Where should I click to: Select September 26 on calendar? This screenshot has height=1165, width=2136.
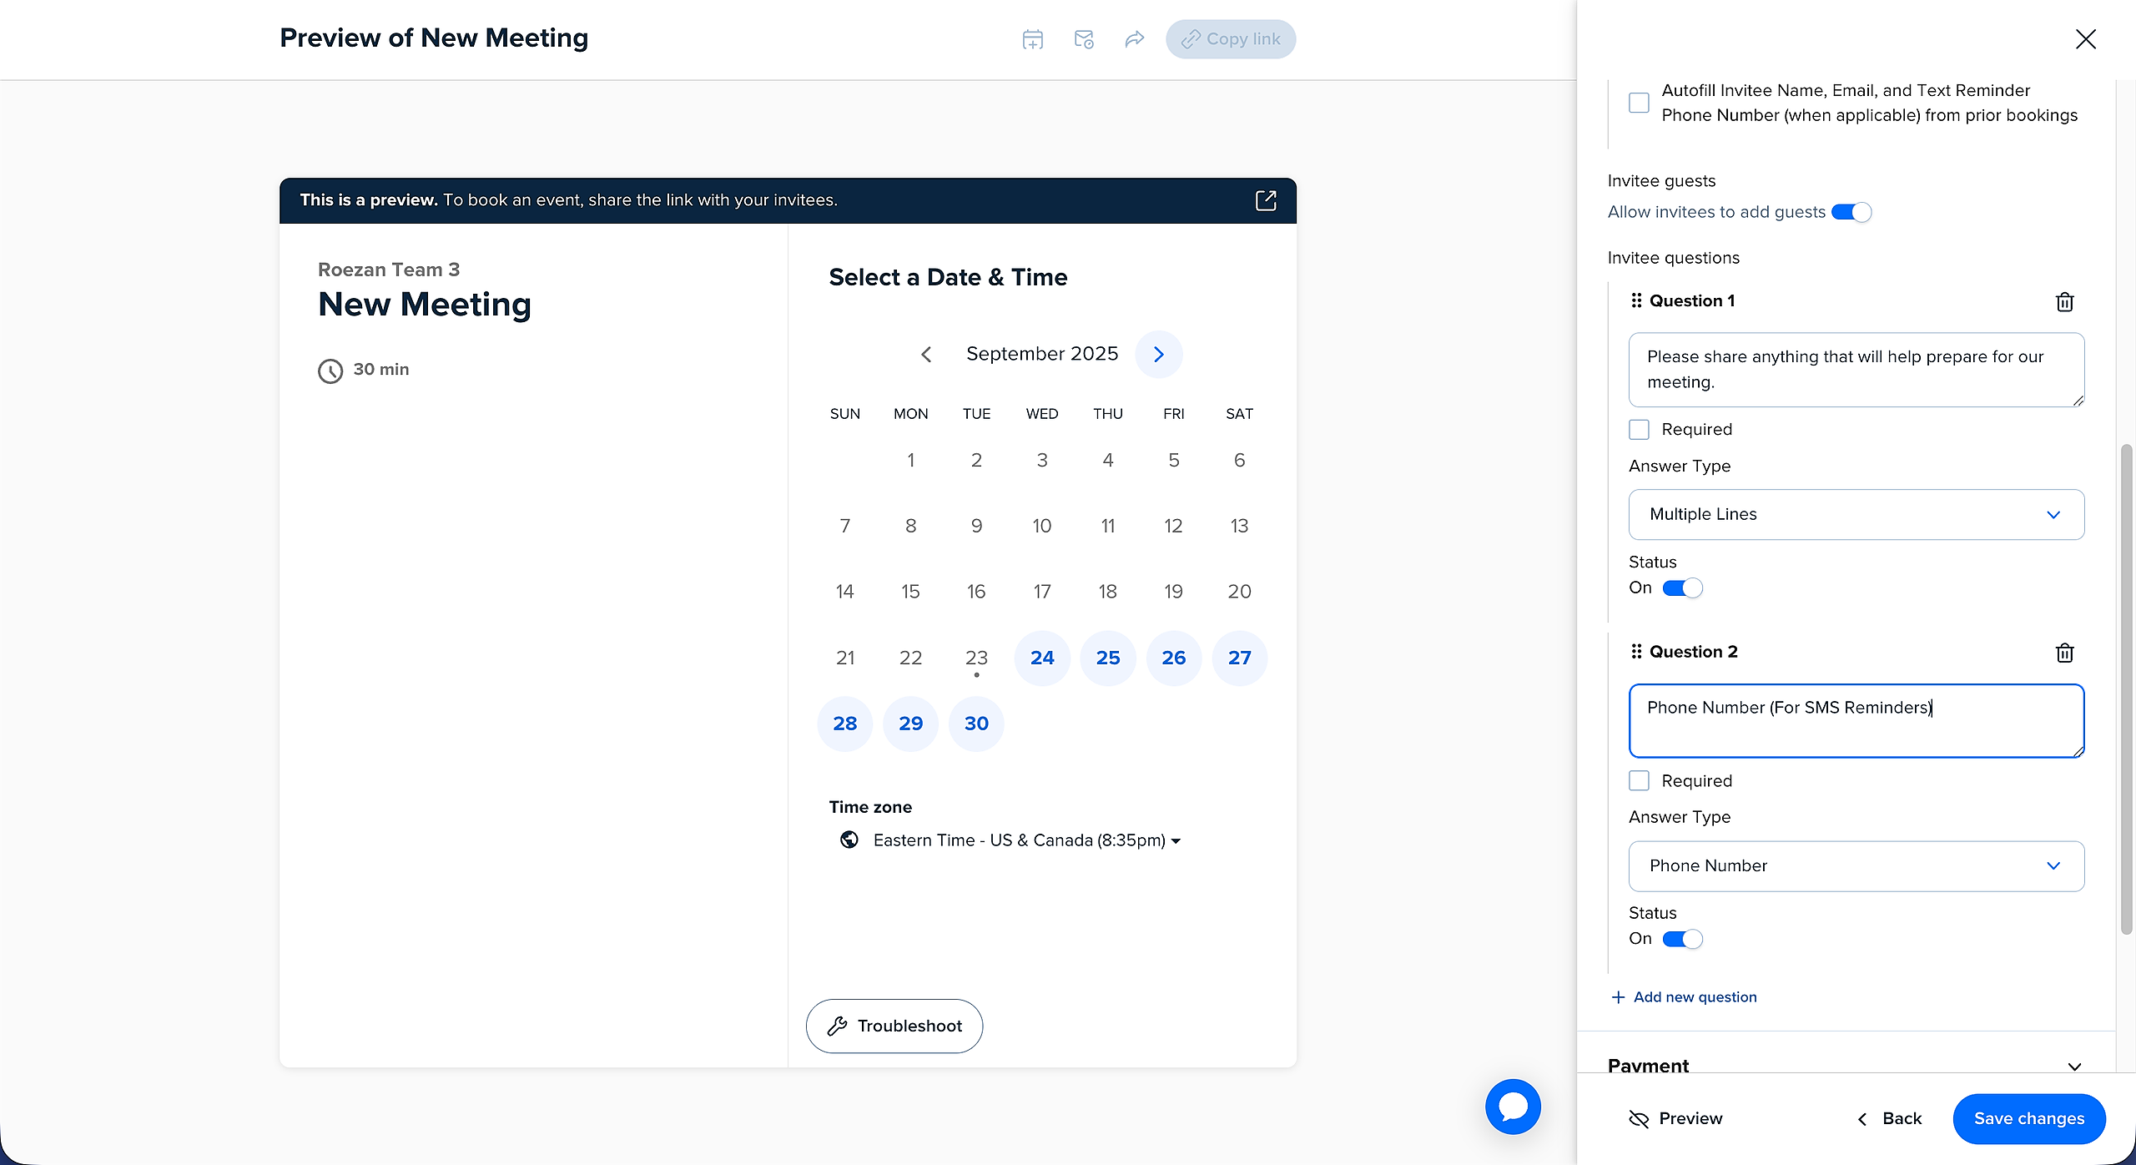point(1173,658)
